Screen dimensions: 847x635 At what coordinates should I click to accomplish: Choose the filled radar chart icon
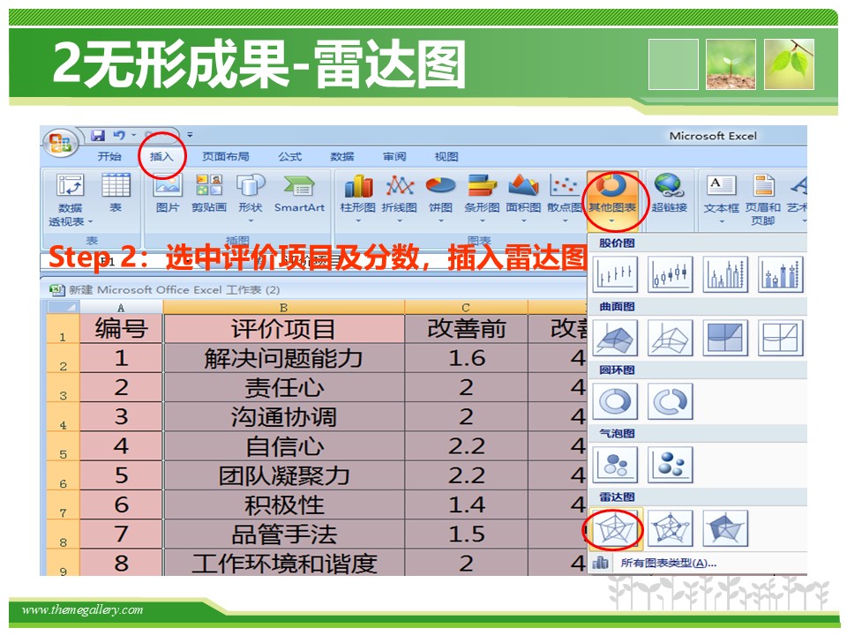pos(725,528)
